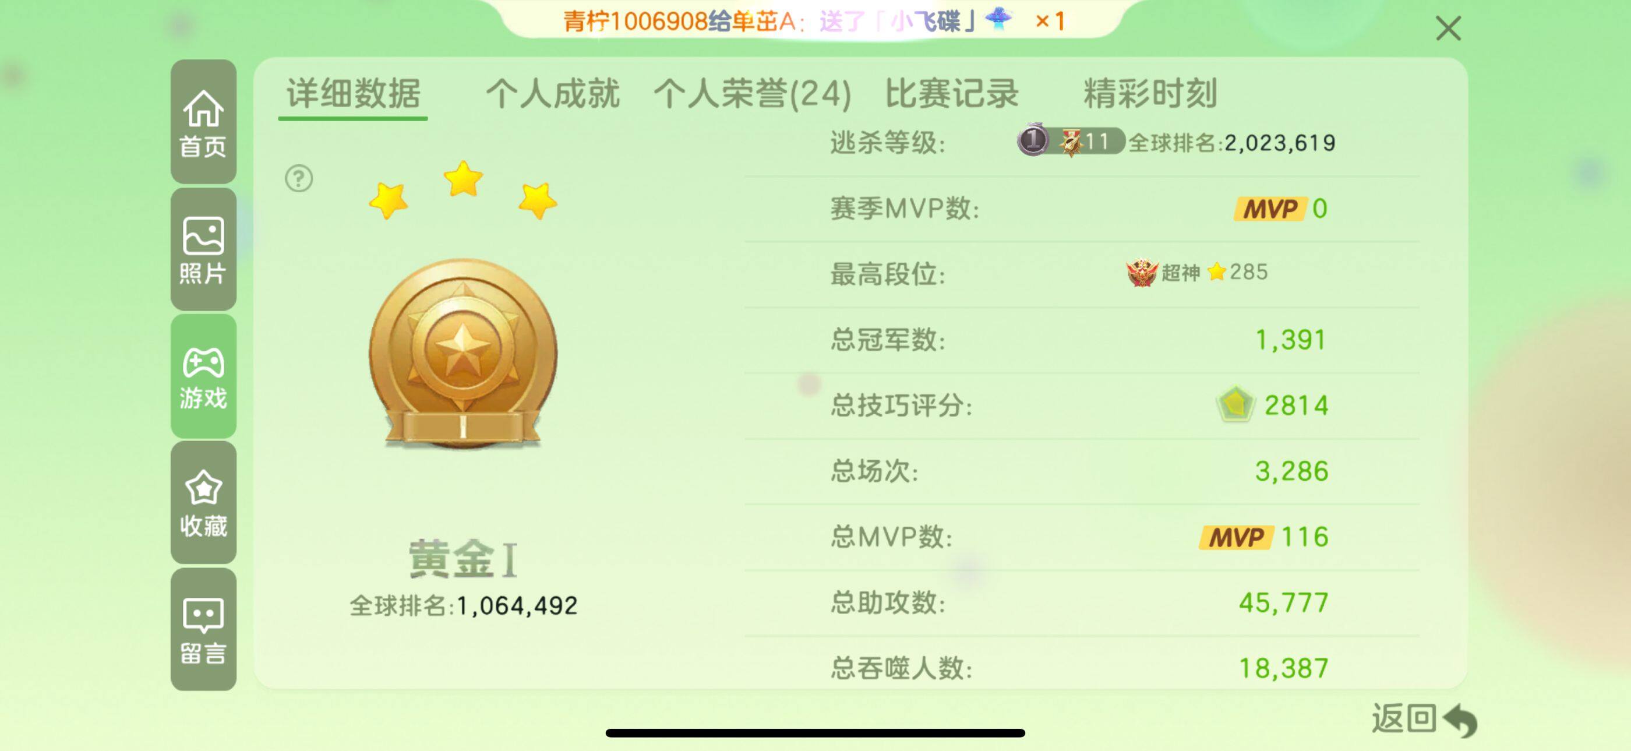Open the 精彩时刻 tab
Screen dimensions: 1631x751
(x=1150, y=94)
